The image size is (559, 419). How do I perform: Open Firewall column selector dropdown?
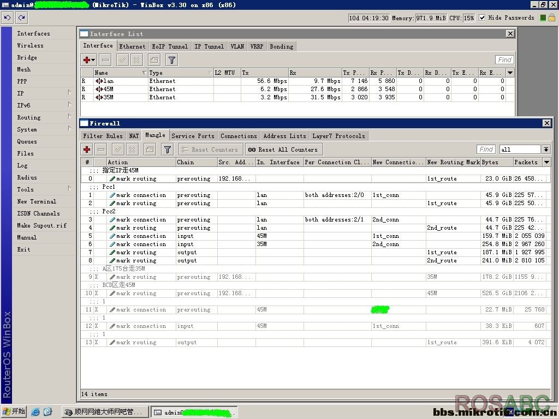pyautogui.click(x=546, y=162)
